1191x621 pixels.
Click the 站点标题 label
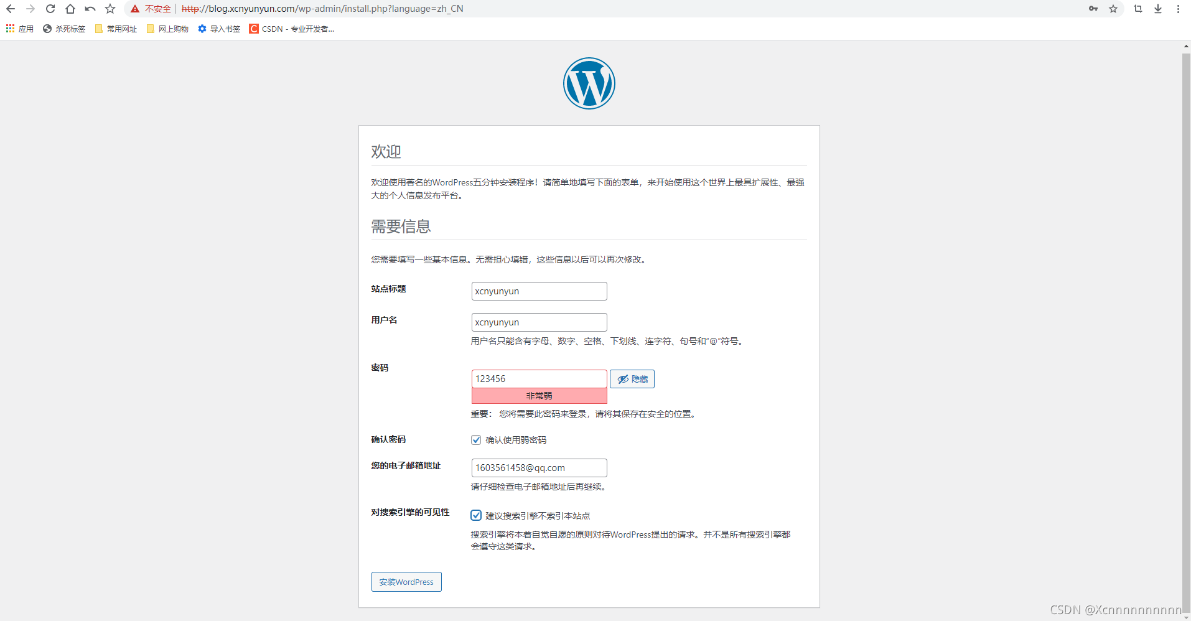click(389, 289)
